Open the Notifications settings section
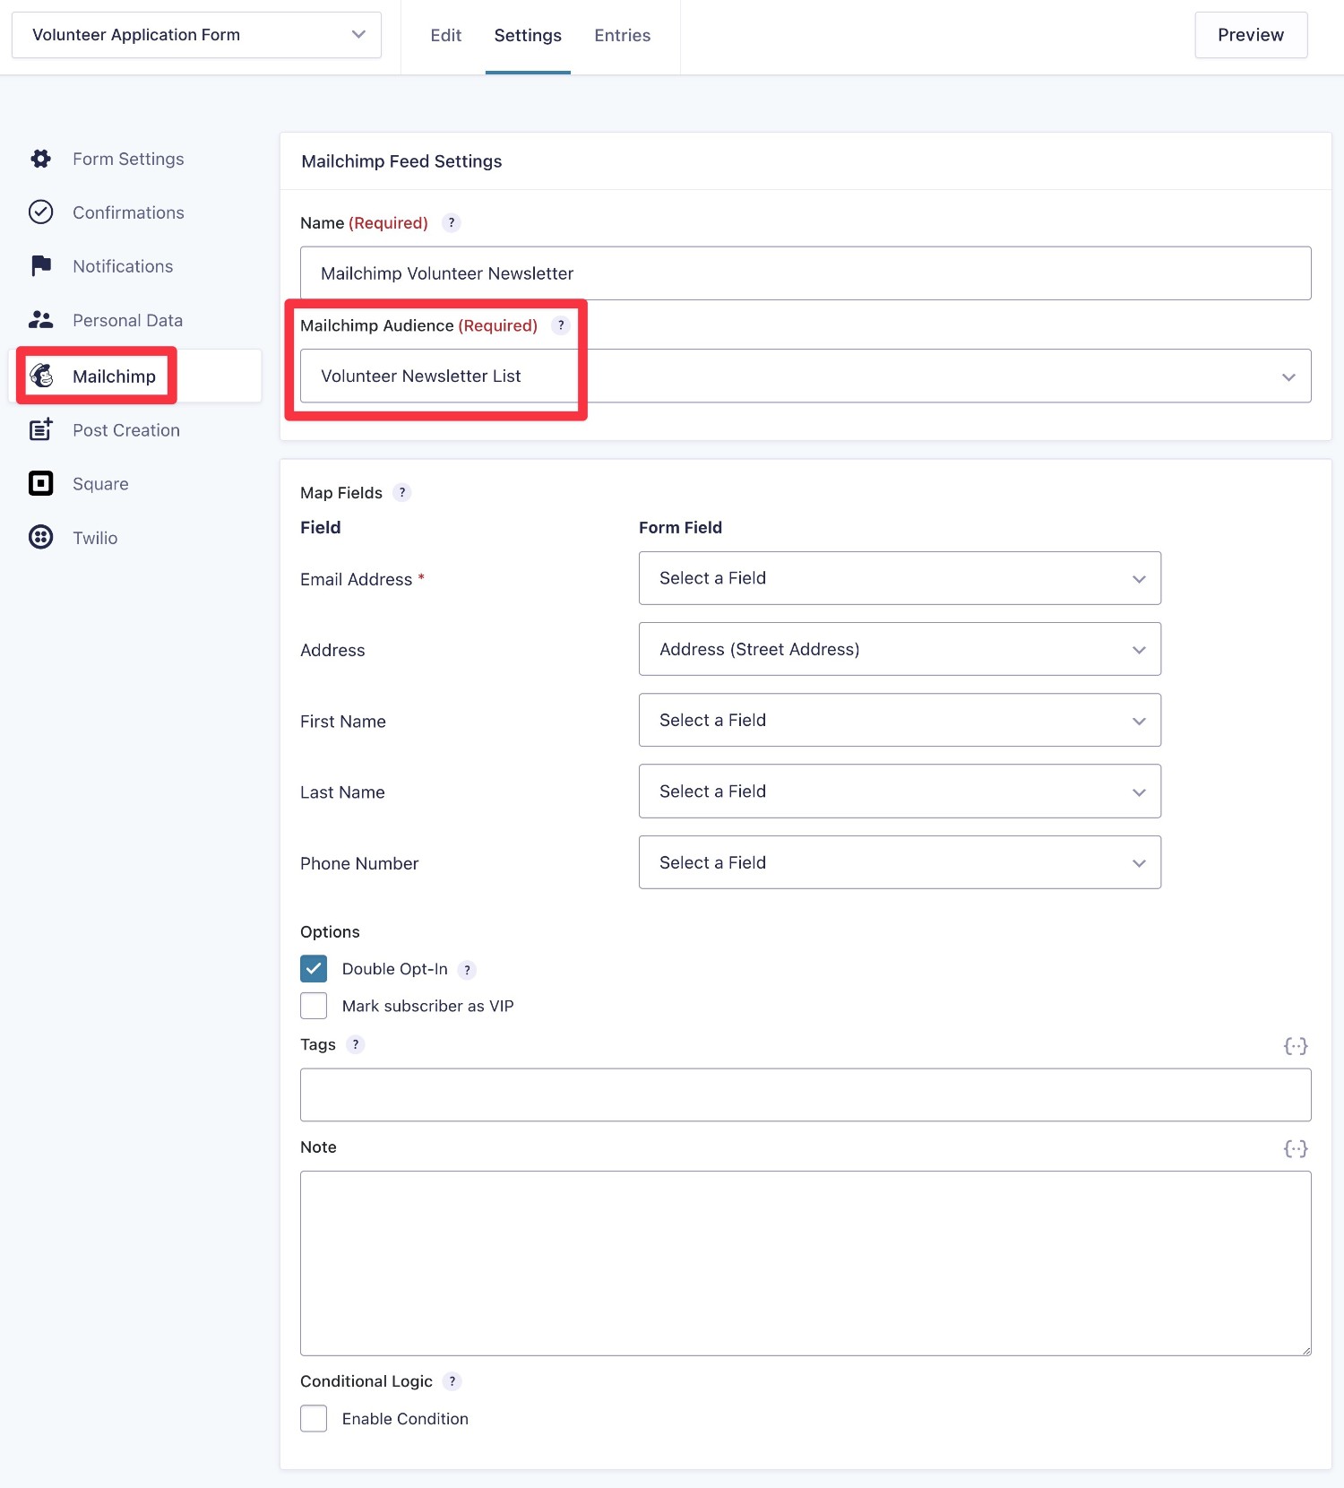Screen dimensions: 1344x1488 pos(123,266)
